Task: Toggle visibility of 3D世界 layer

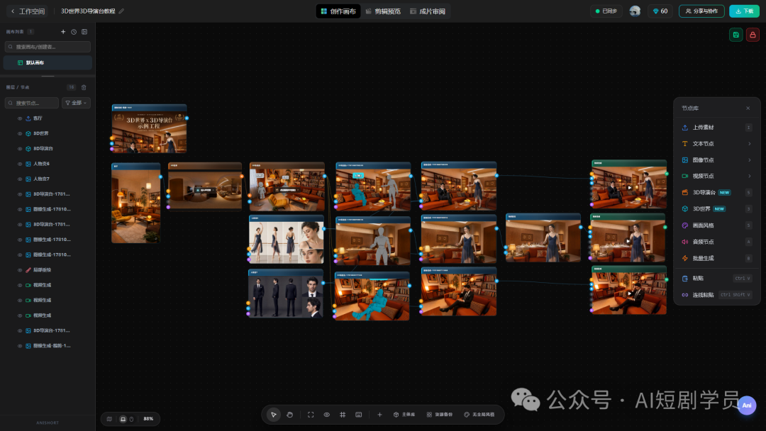Action: click(20, 134)
